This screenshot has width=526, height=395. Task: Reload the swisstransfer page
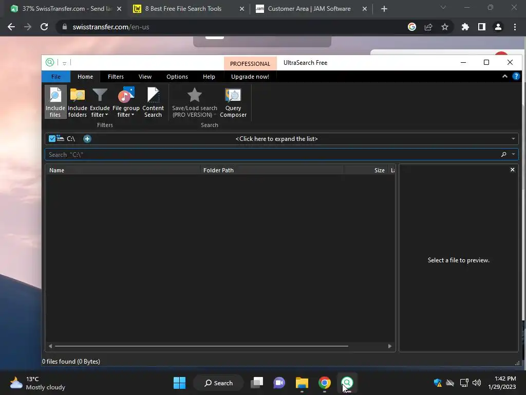pyautogui.click(x=44, y=27)
